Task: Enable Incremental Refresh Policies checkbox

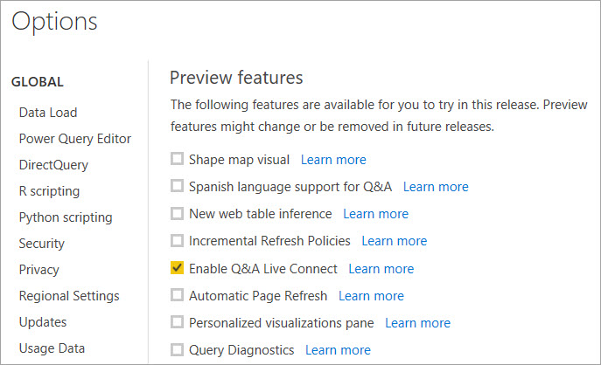Action: 178,240
